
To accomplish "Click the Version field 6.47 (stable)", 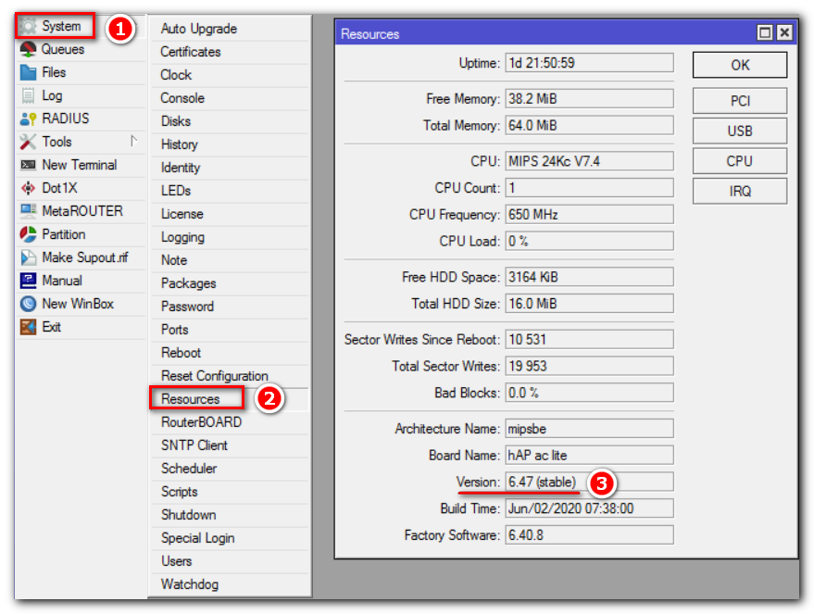I will 589,482.
